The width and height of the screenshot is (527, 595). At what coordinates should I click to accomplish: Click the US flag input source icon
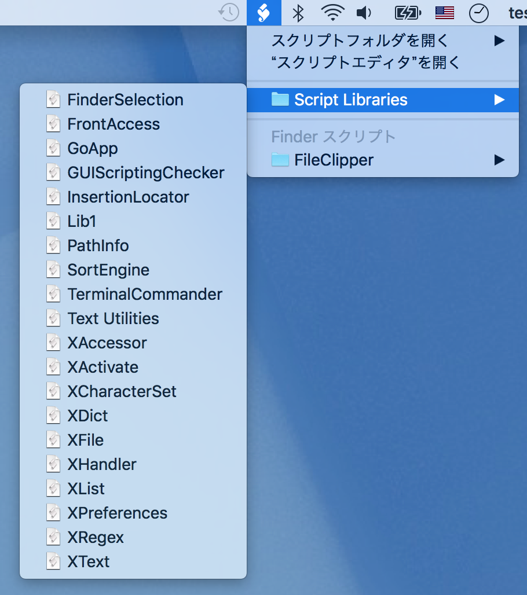click(x=445, y=13)
